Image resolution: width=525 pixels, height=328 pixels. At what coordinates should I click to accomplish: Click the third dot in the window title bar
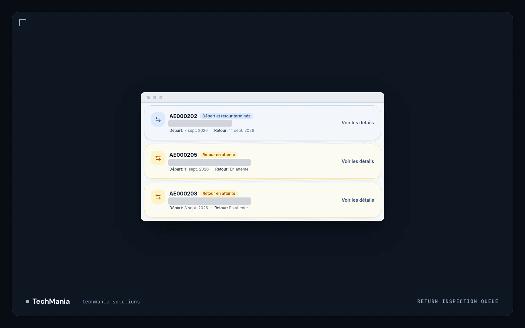(161, 97)
